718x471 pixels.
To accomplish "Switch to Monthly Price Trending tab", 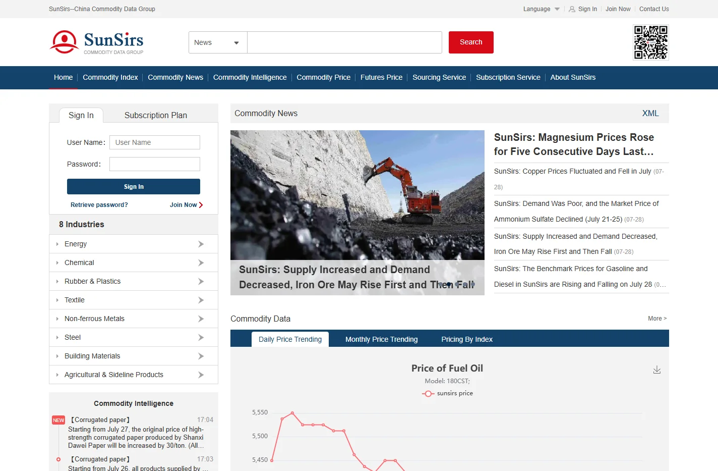I will (x=382, y=339).
